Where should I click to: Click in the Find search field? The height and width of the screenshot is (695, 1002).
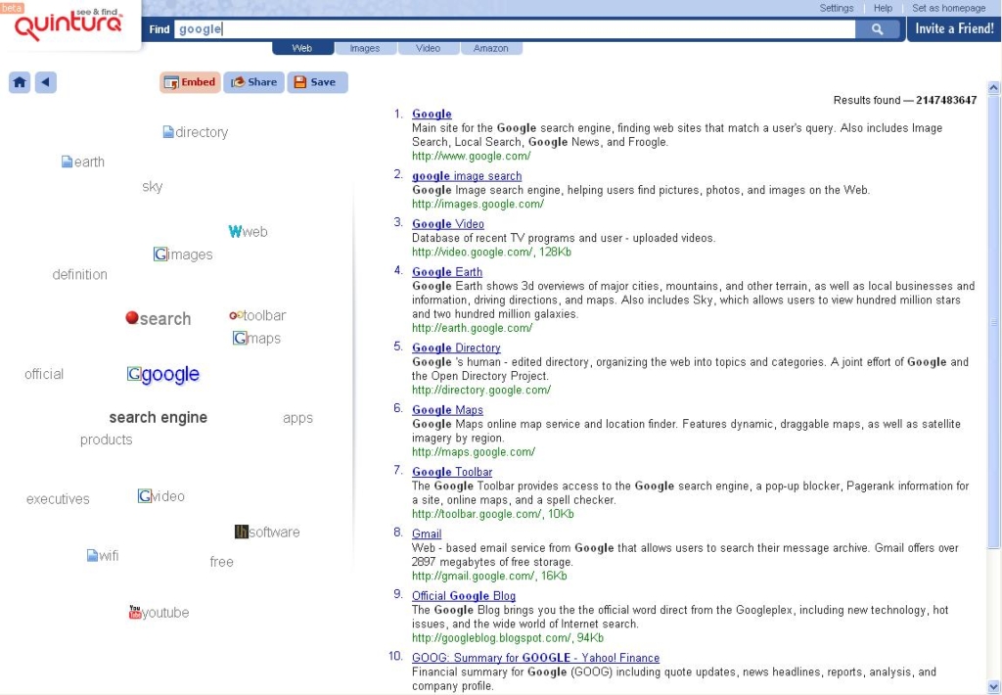coord(515,28)
